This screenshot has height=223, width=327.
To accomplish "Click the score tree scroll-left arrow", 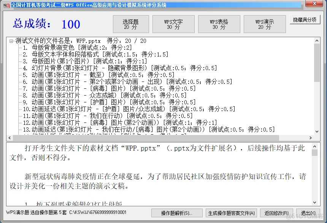I will 10,138.
